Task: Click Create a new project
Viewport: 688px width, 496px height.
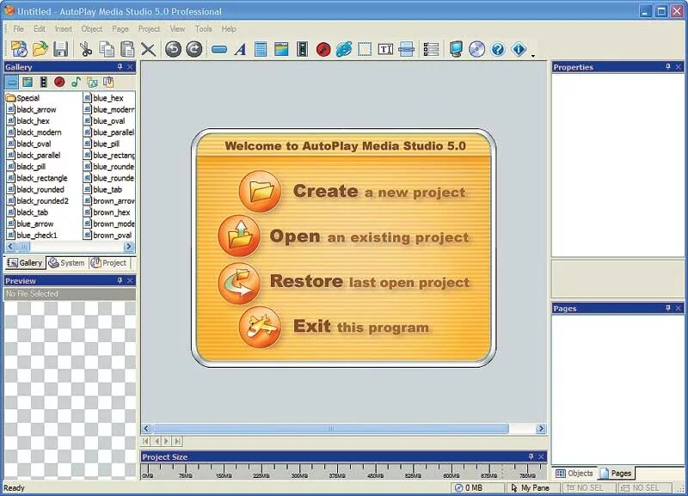Action: (x=353, y=192)
